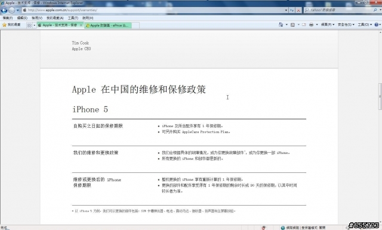The height and width of the screenshot is (230, 382).
Task: Expand the Print options dropdown arrow
Action: (x=317, y=25)
